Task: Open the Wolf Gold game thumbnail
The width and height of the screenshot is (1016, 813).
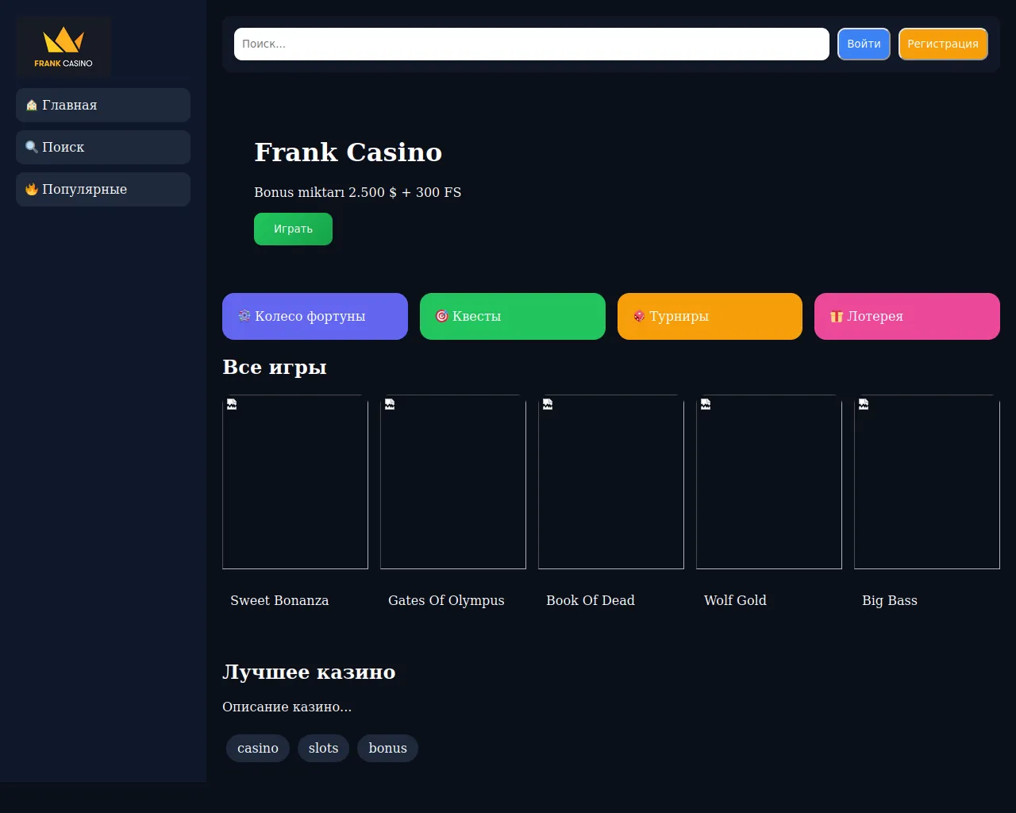Action: (769, 482)
